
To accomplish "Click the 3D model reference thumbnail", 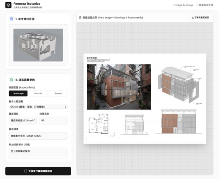I will point(38,45).
